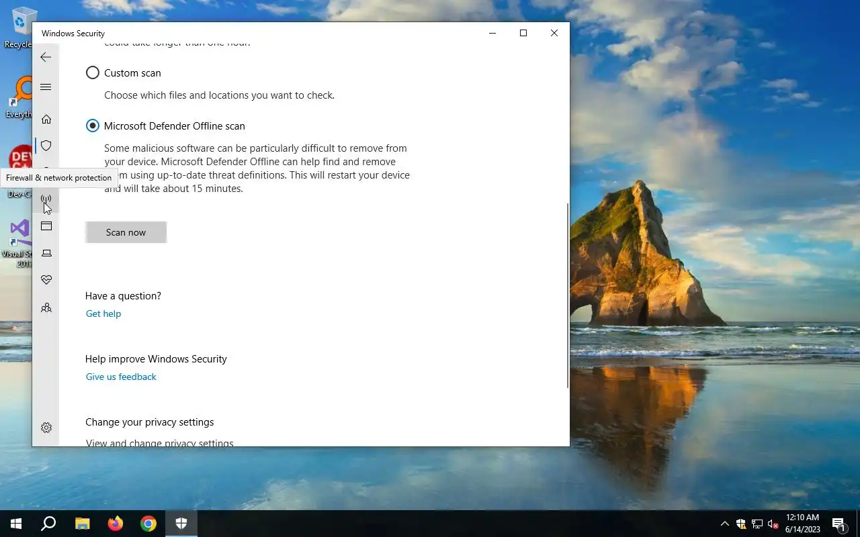
Task: Select the Custom scan radio option
Action: 93,72
